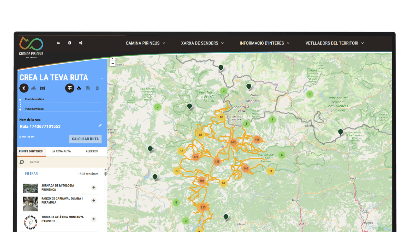Select the car route mode icon

[x=43, y=88]
